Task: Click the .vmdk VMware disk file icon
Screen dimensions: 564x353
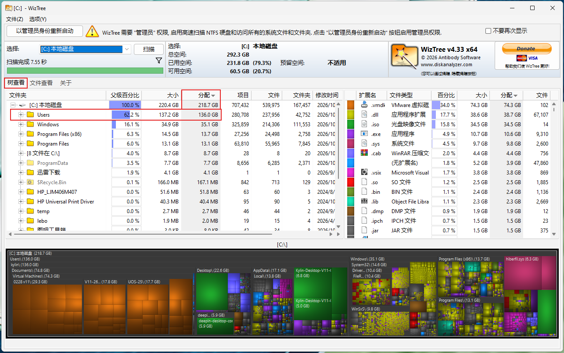Action: coord(364,105)
